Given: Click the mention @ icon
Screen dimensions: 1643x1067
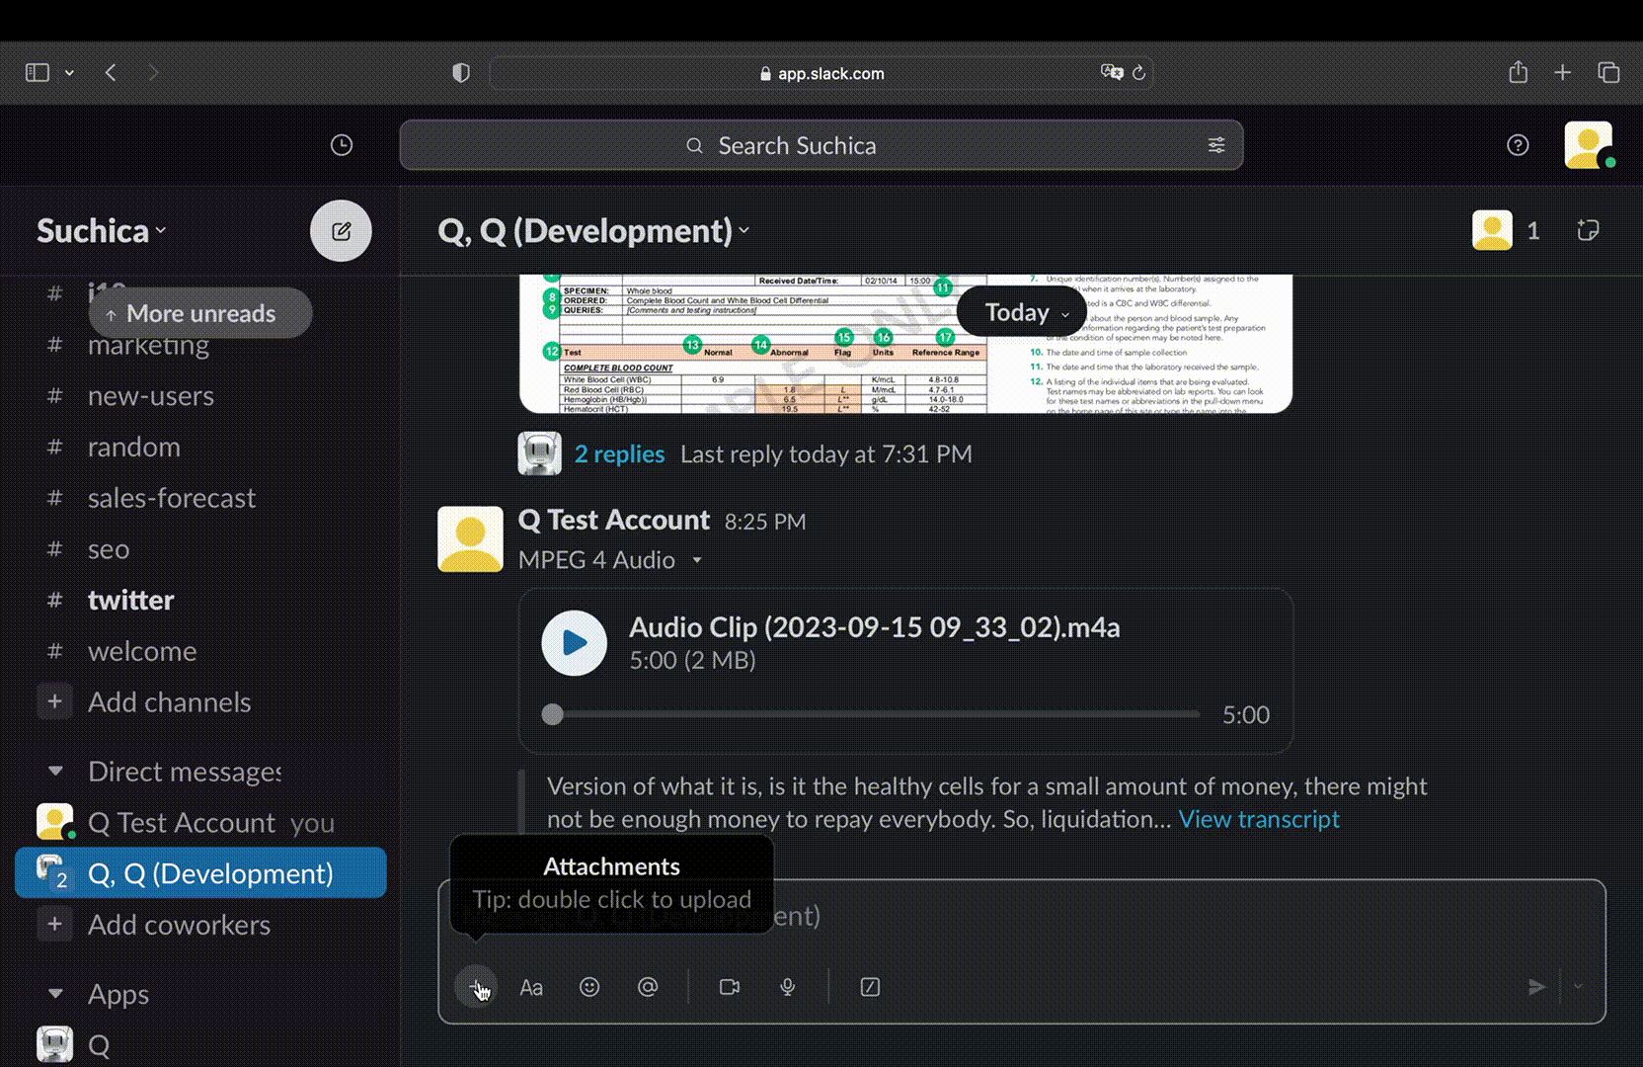Looking at the screenshot, I should pos(648,986).
